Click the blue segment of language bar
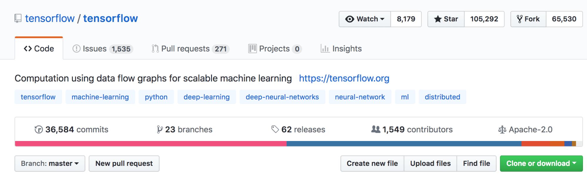The width and height of the screenshot is (587, 177). click(404, 144)
